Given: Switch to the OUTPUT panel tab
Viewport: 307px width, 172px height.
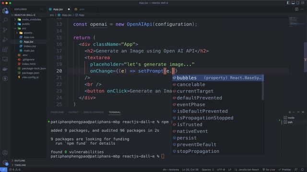Looking at the screenshot, I should [x=73, y=112].
